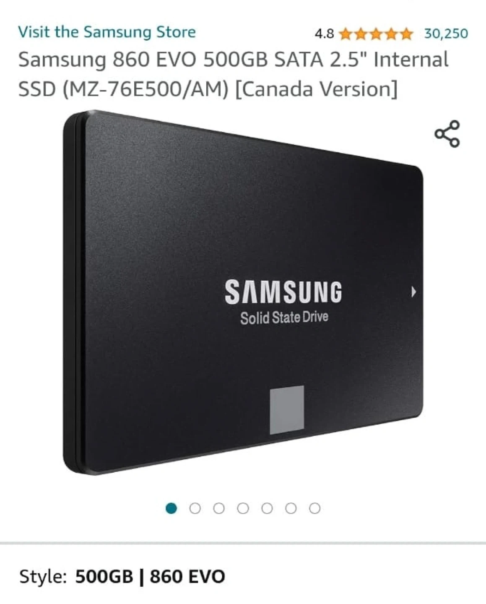486x604 pixels.
Task: Show the sixth carousel image dot
Action: [x=291, y=508]
